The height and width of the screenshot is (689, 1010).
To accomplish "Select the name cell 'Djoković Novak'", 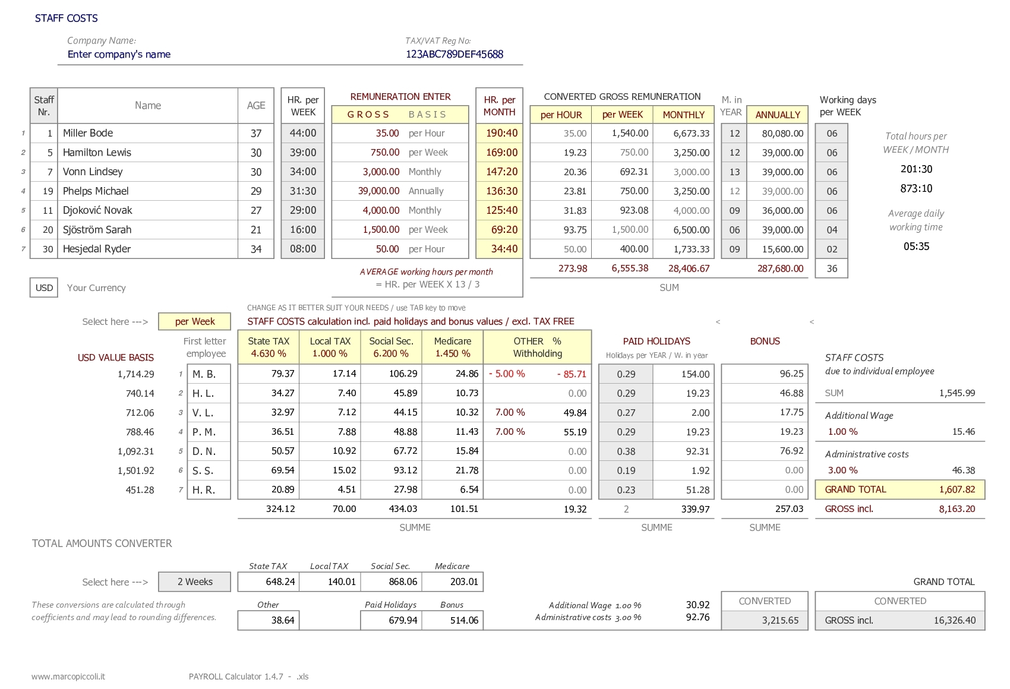I will tap(148, 210).
